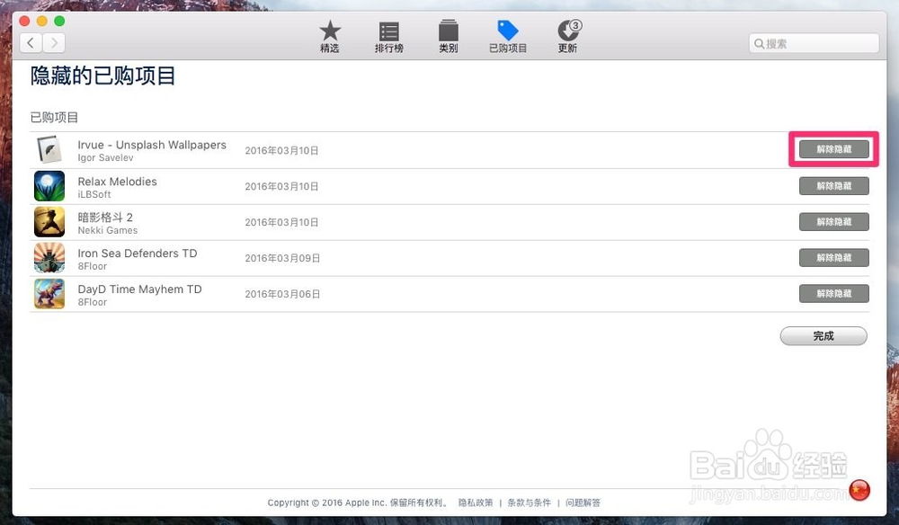This screenshot has height=525, width=899.
Task: Click the search magnifier icon
Action: [x=759, y=43]
